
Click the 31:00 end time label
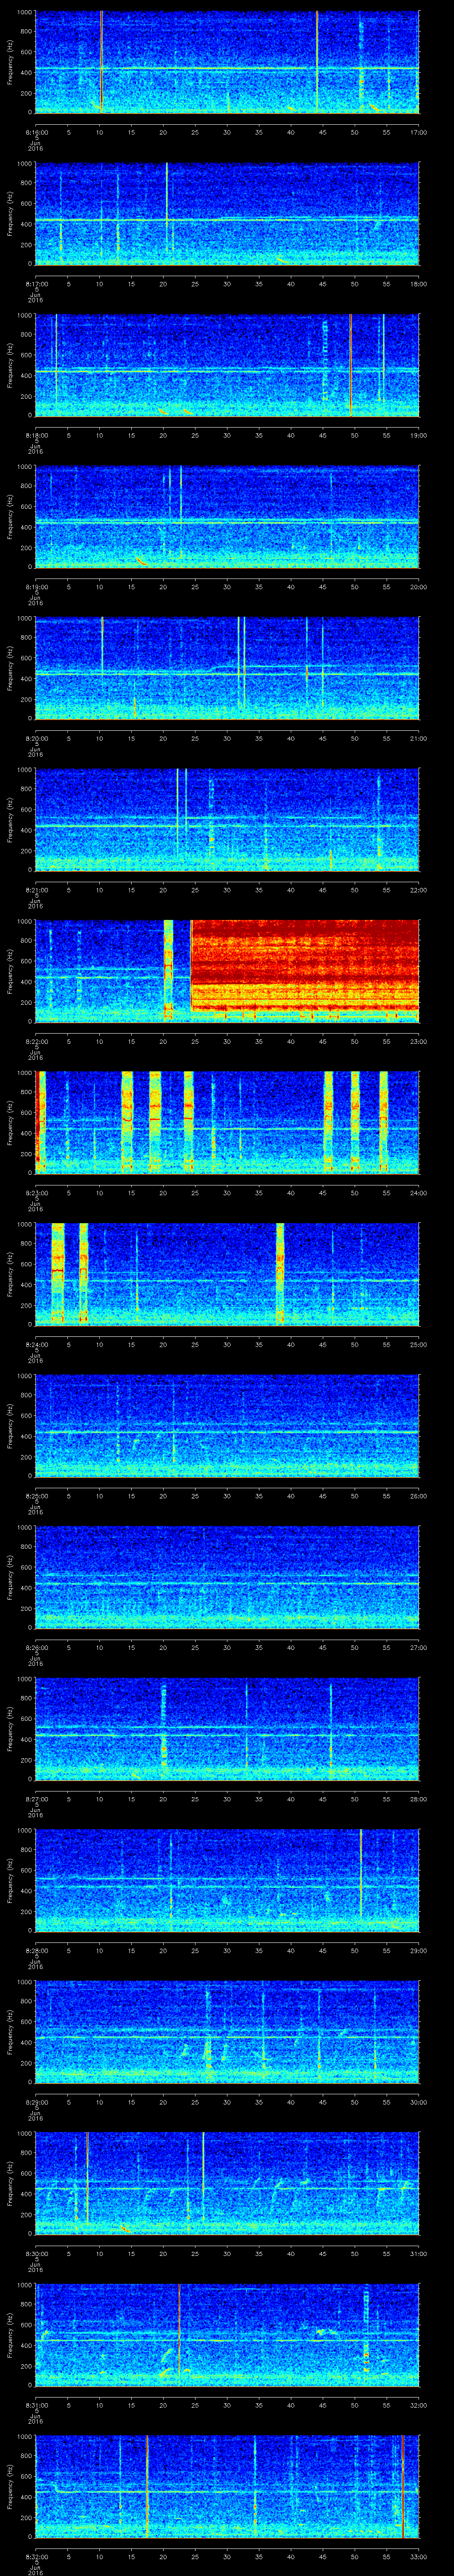click(419, 2254)
